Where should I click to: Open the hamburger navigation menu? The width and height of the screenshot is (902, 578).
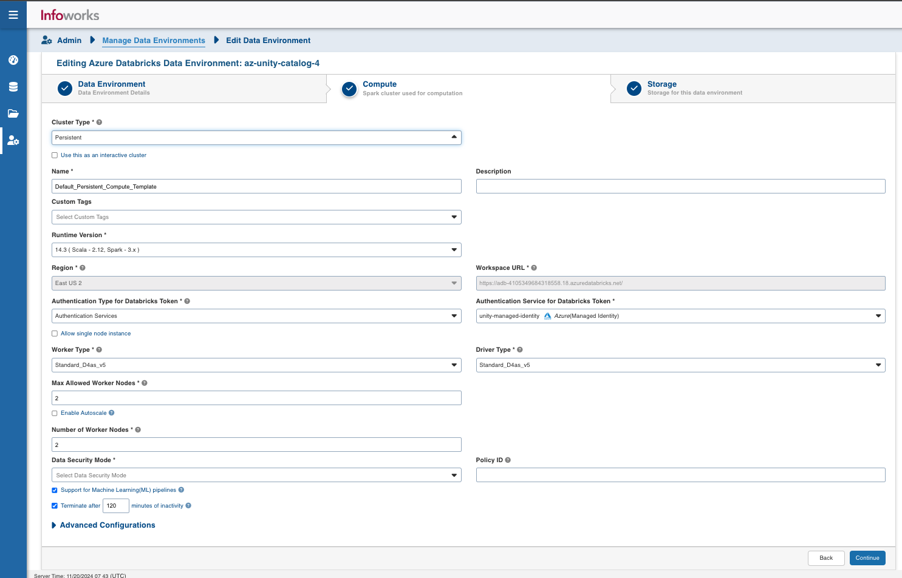pyautogui.click(x=13, y=15)
